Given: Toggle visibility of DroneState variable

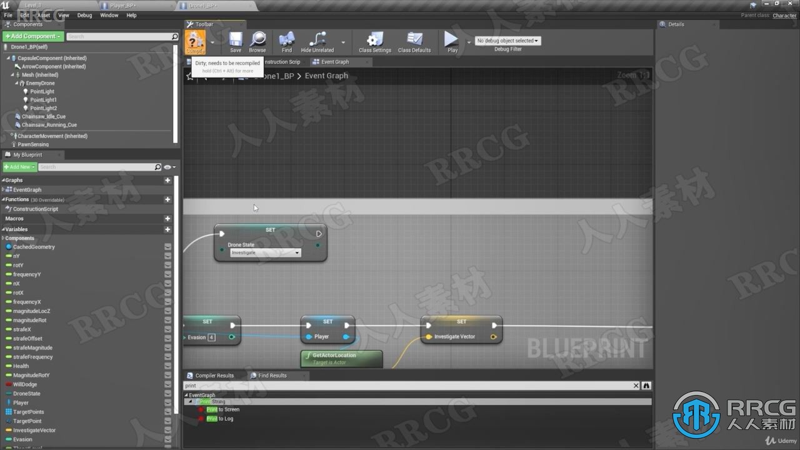Looking at the screenshot, I should click(167, 394).
